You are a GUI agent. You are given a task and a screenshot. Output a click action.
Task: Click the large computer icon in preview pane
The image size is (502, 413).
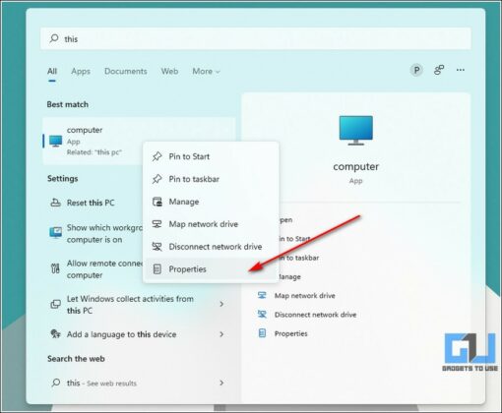(356, 130)
